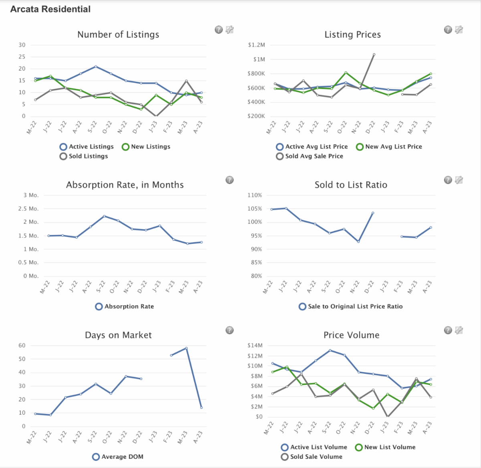Viewport: 481px width, 468px height.
Task: Open wrench settings for Price Volume chart
Action: (459, 330)
